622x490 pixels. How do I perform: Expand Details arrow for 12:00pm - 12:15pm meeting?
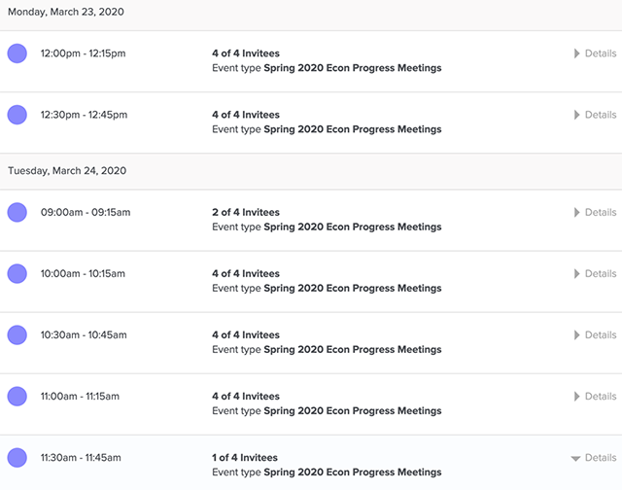[x=576, y=53]
